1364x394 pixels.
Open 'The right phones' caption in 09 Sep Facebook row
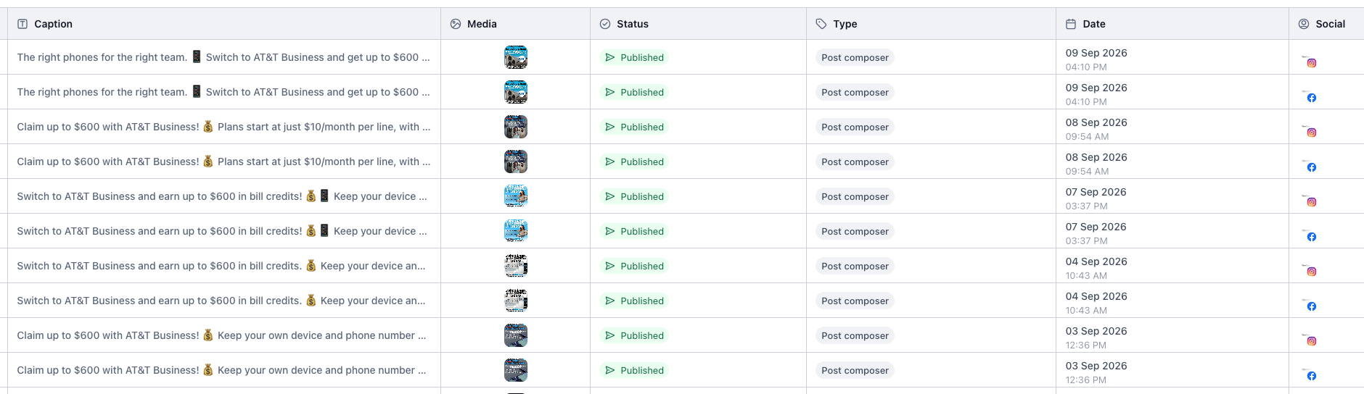[x=223, y=92]
